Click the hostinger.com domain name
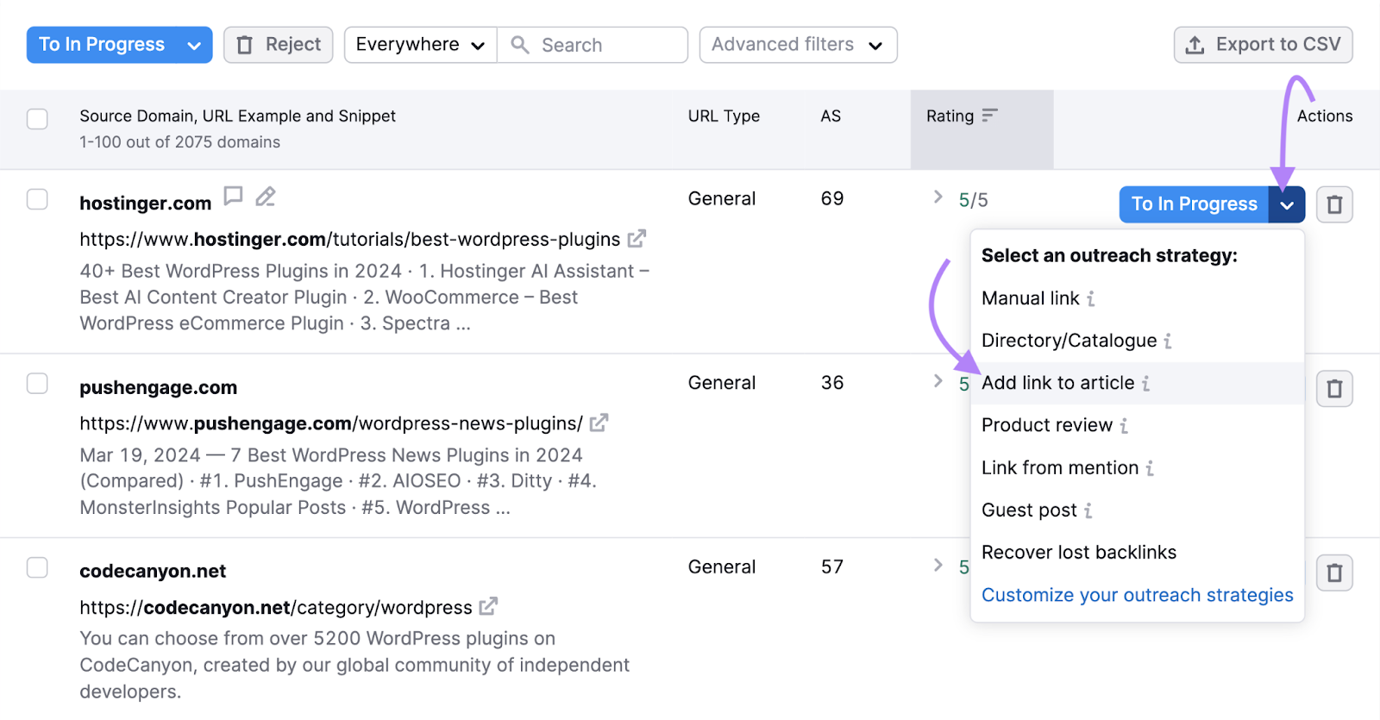1380x720 pixels. [145, 203]
